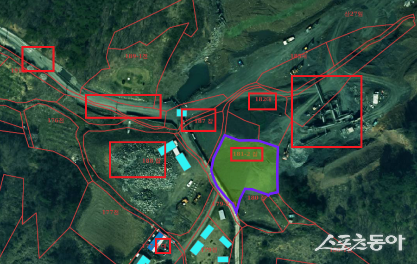This screenshot has width=417, height=264.
Task: Click the 187 잡 parcel label
Action: (204, 121)
